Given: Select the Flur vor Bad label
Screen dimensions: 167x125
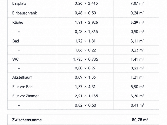Looking at the screenshot, I should coord(23,87).
